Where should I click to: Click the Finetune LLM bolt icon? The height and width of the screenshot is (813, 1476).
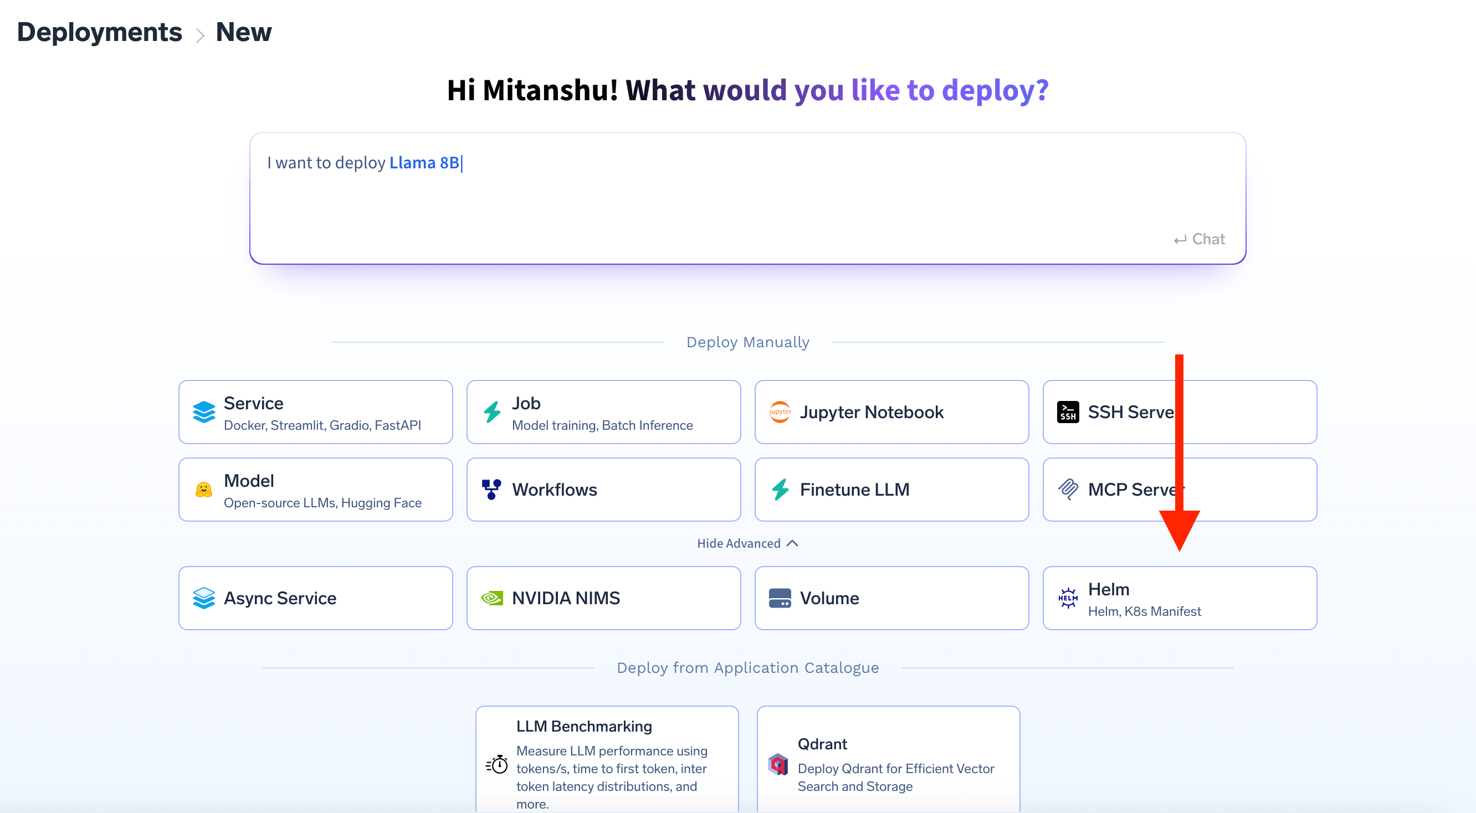[x=781, y=490]
